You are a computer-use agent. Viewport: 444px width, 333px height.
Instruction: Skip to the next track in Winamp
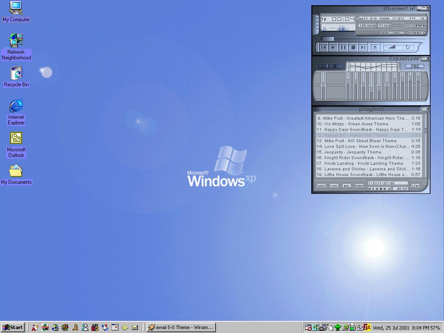[363, 47]
